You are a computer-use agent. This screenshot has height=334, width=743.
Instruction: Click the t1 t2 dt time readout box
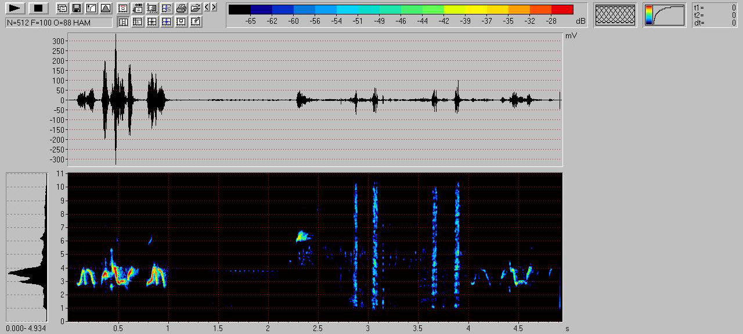click(715, 15)
